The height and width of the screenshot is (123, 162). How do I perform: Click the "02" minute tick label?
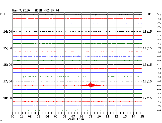(x=30, y=116)
